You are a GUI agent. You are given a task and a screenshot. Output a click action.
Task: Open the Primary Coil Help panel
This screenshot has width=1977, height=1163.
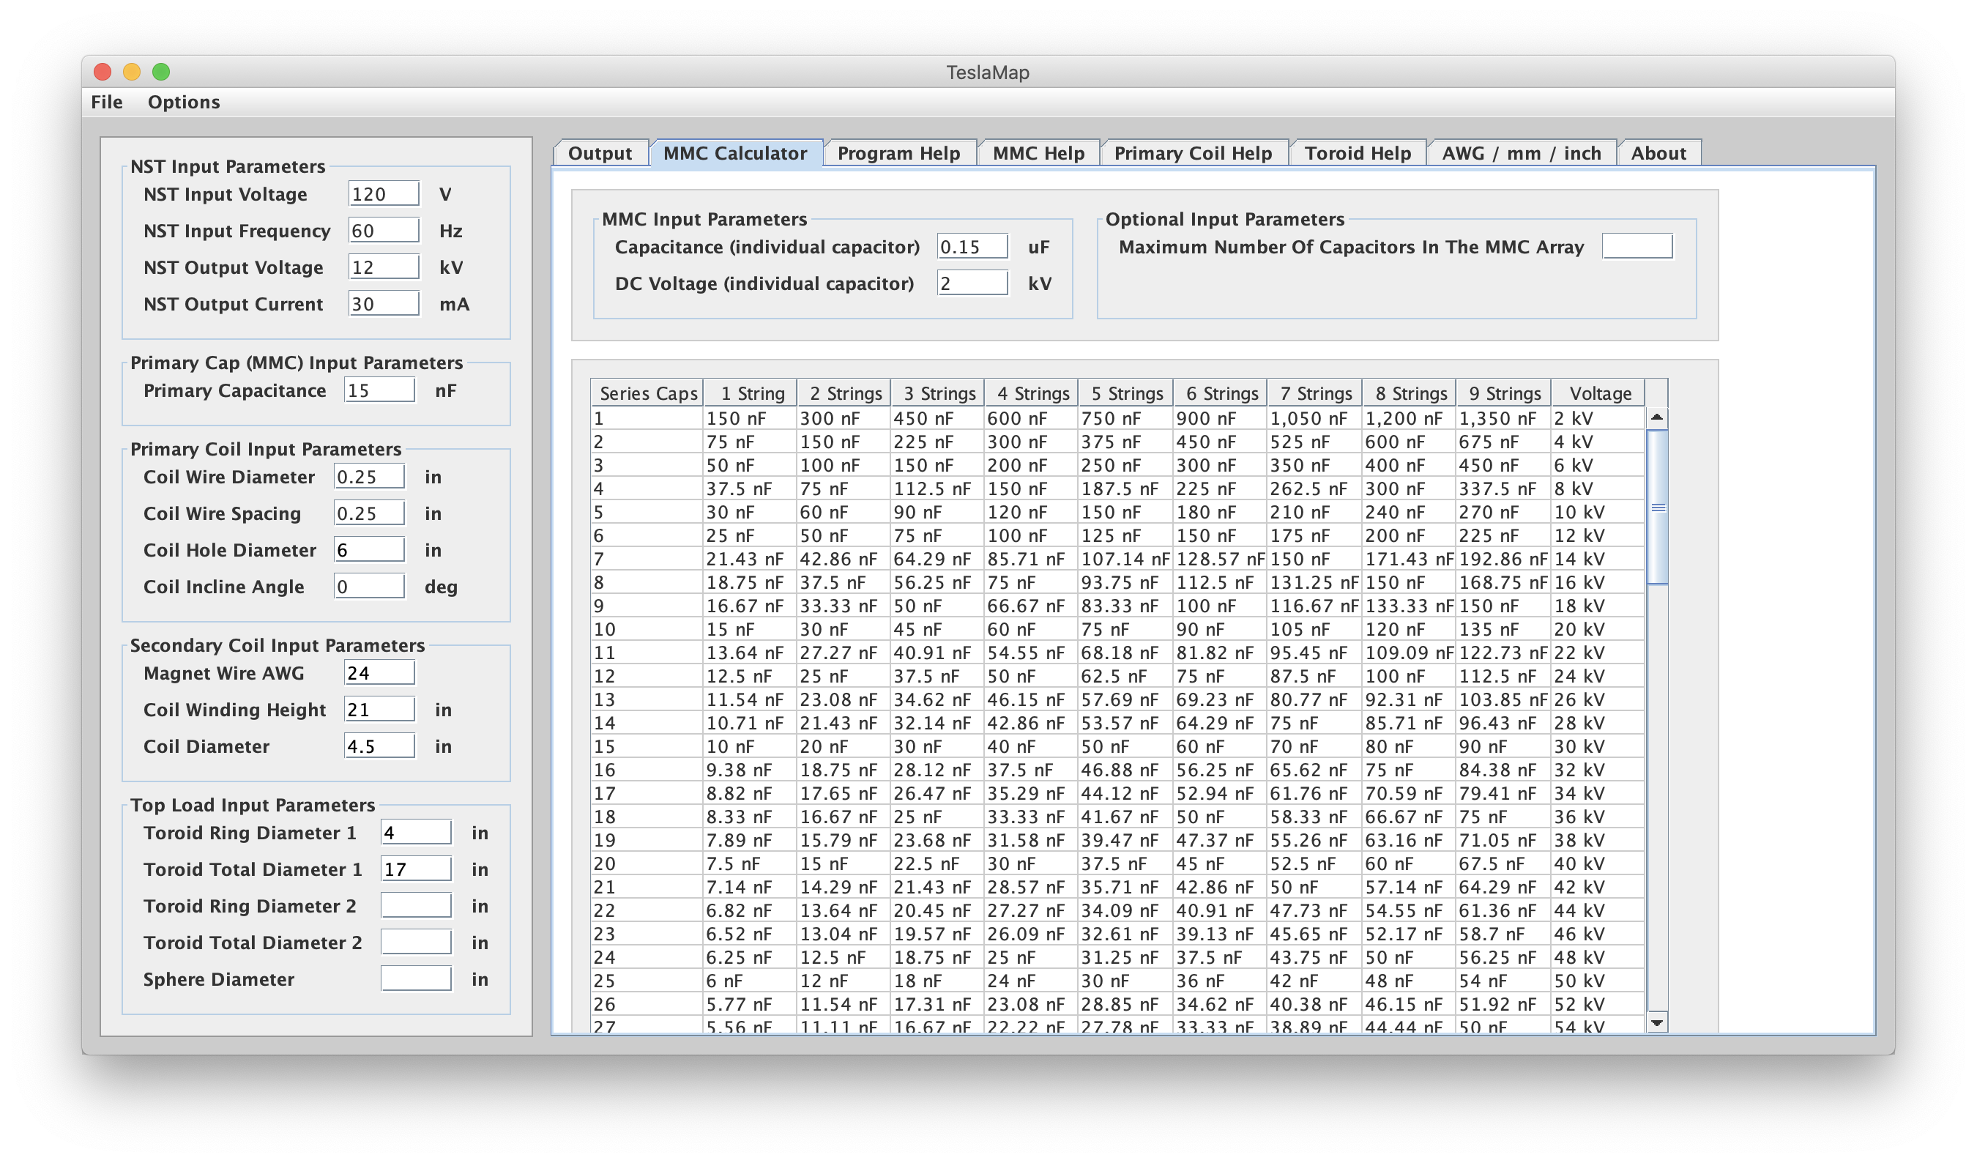(1193, 152)
